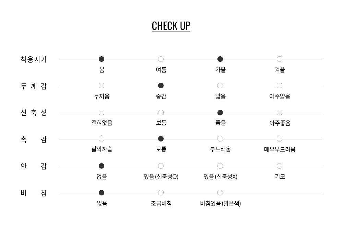
Task: Choose the 가을 season dot
Action: coord(220,59)
